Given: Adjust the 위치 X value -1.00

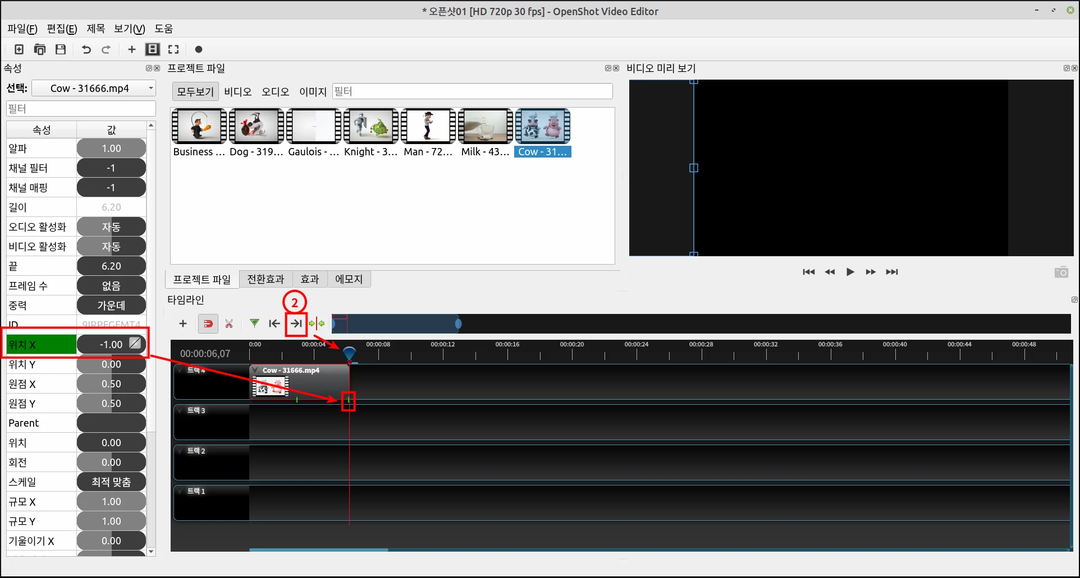Looking at the screenshot, I should pyautogui.click(x=111, y=344).
